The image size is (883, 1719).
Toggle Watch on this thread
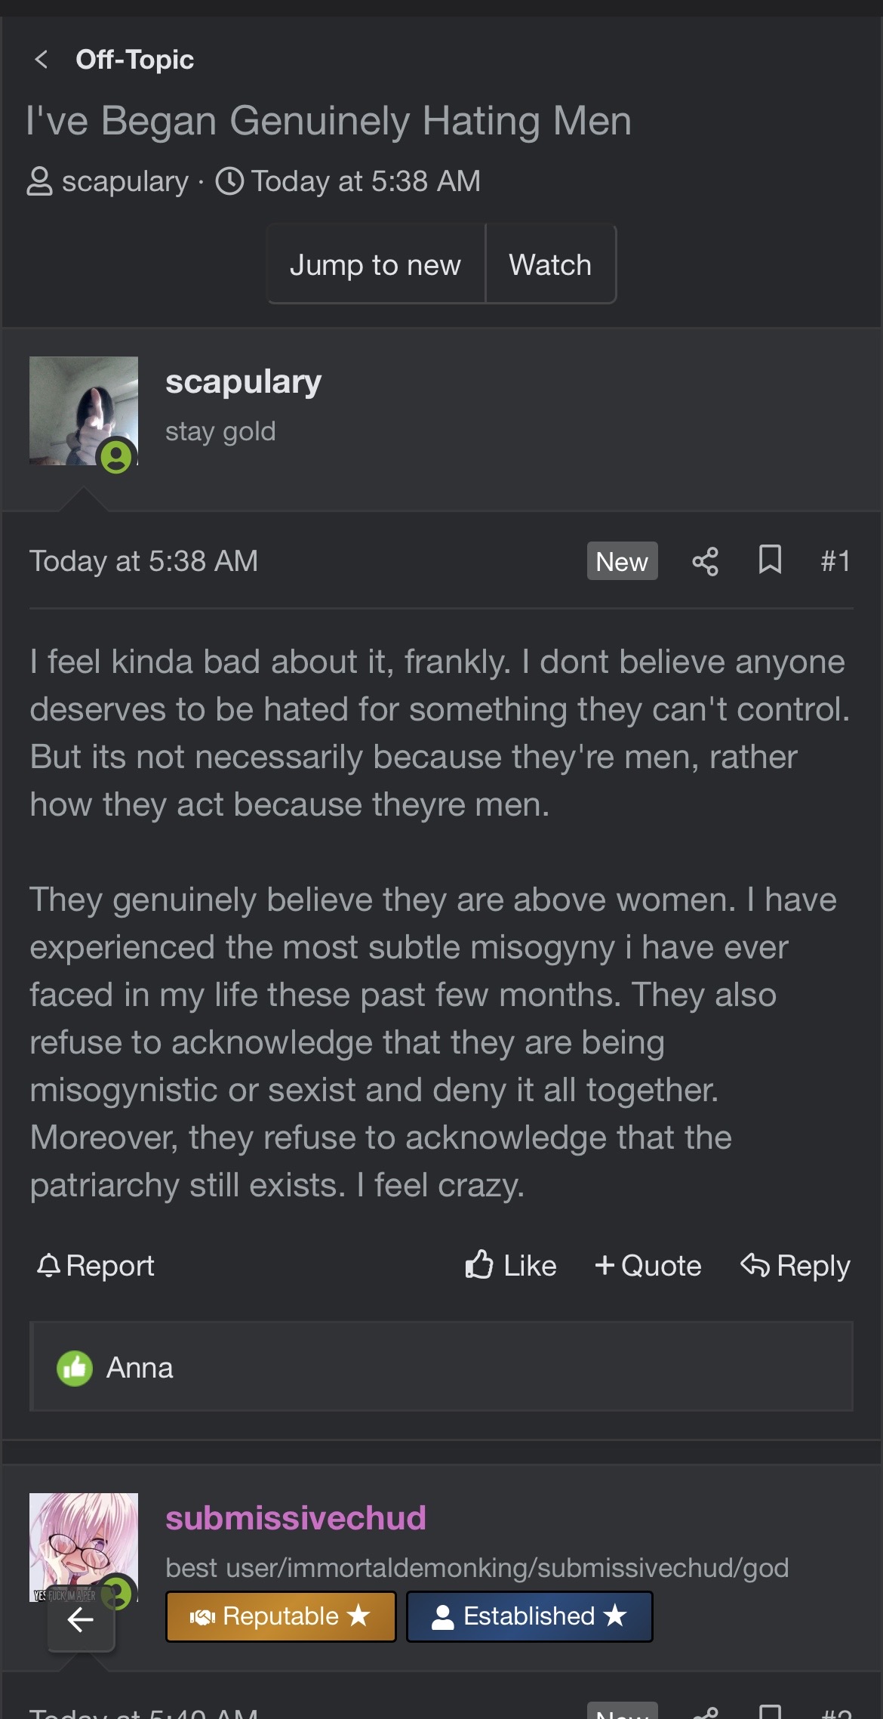550,265
